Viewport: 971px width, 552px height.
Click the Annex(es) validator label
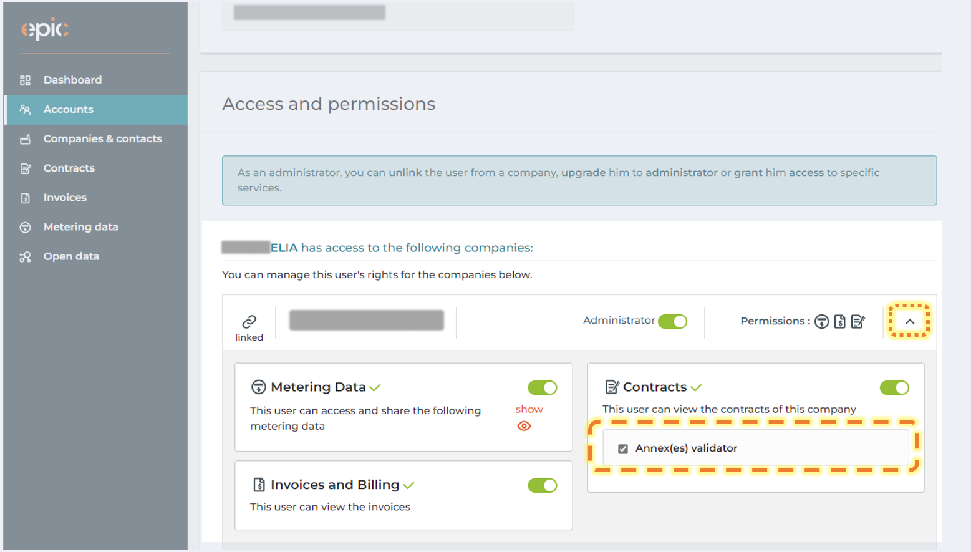686,448
